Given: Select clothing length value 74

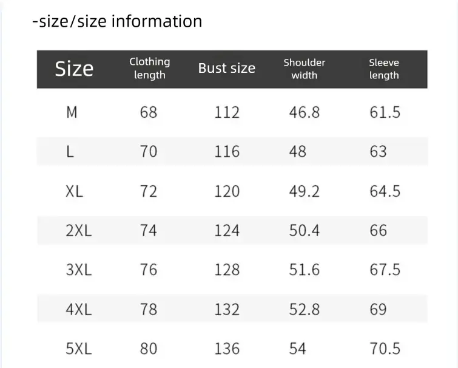Looking at the screenshot, I should [x=149, y=231].
